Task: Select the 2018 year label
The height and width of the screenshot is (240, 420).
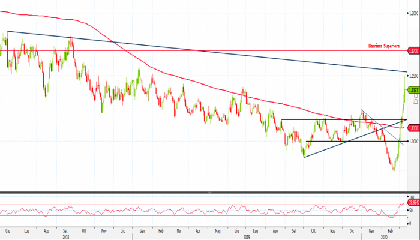Action: point(66,237)
